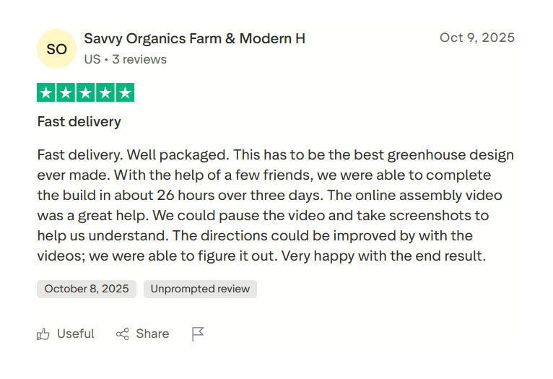Click 'Very happy with the end result' sentence
Viewport: 553px width, 379px height.
point(383,256)
